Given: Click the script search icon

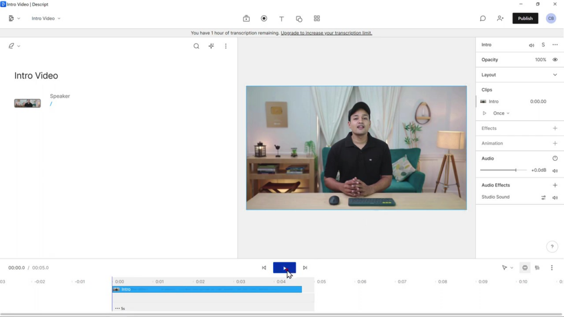Looking at the screenshot, I should click(197, 46).
